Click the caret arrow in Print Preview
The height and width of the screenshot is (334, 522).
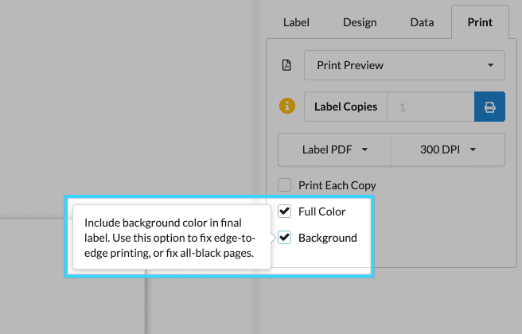click(490, 65)
